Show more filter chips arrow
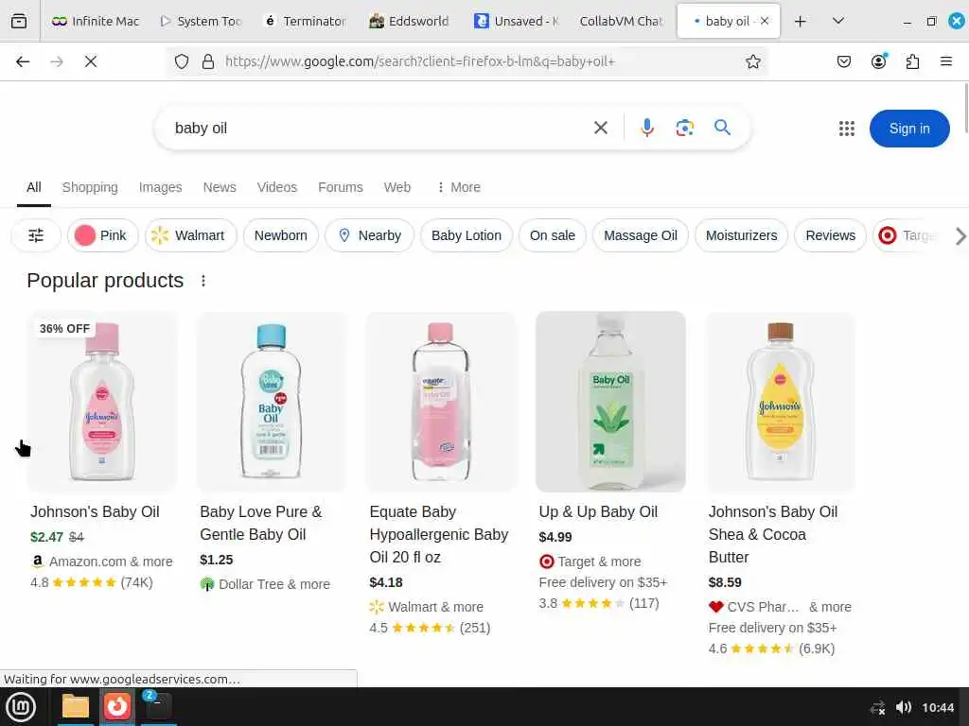 (960, 235)
